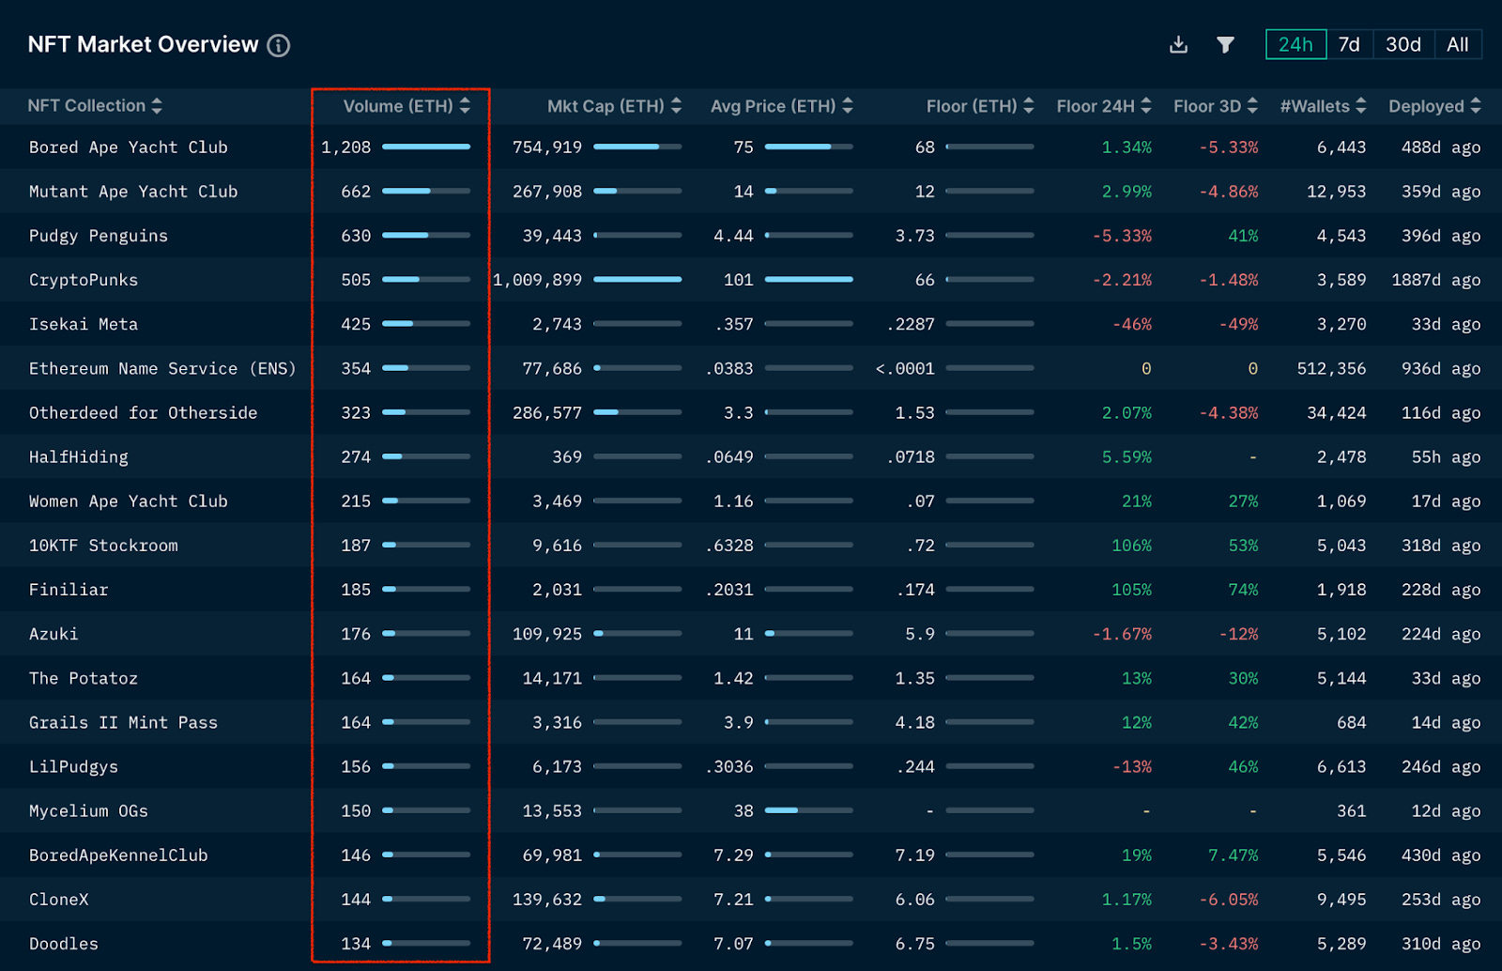Click Pudgy Penguins floor 3D 41%
The width and height of the screenshot is (1502, 971).
pyautogui.click(x=1244, y=236)
